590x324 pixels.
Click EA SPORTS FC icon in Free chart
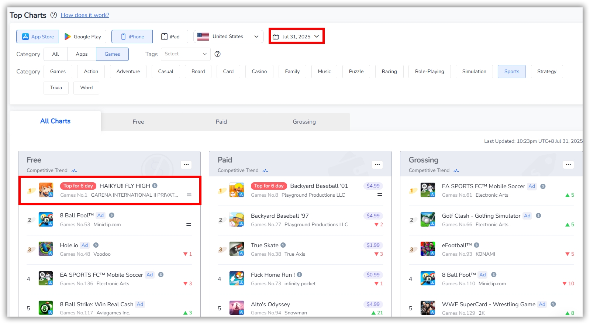[46, 278]
